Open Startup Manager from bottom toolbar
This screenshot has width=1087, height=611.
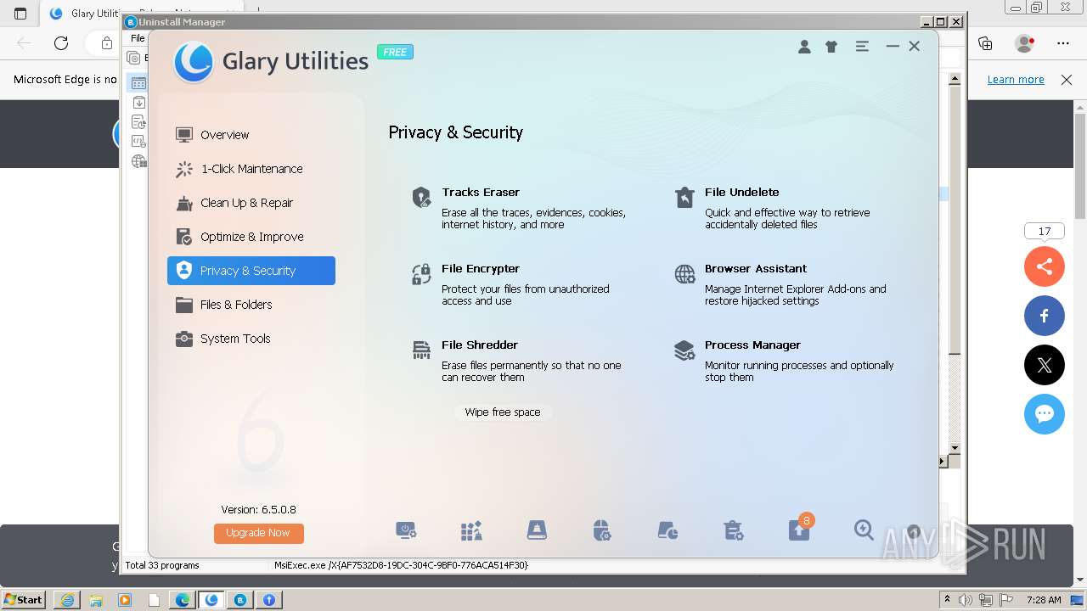(x=406, y=530)
